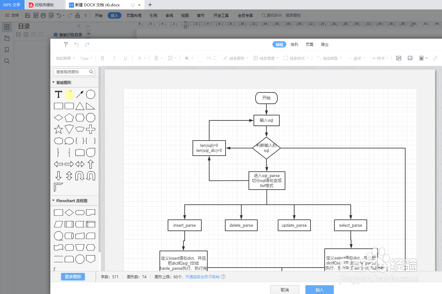
Task: Select the Text shape tool
Action: [x=59, y=94]
